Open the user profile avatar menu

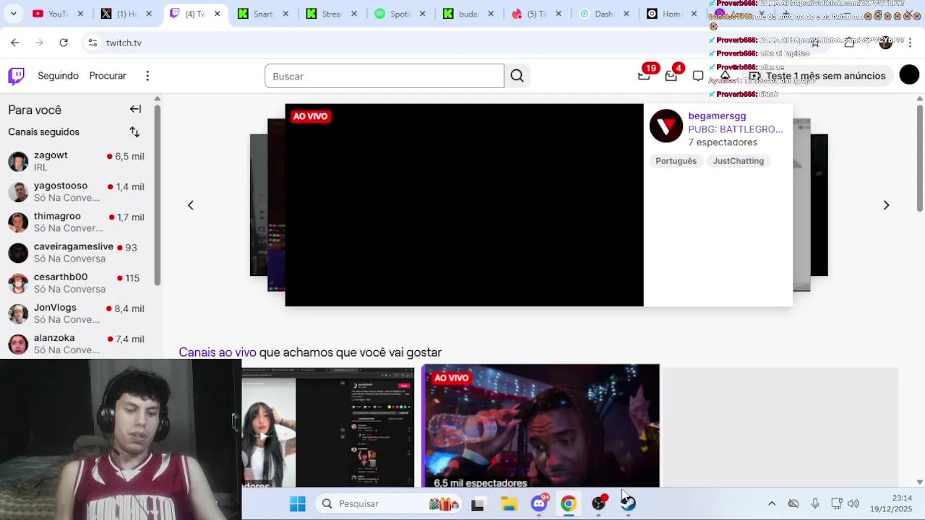tap(909, 75)
